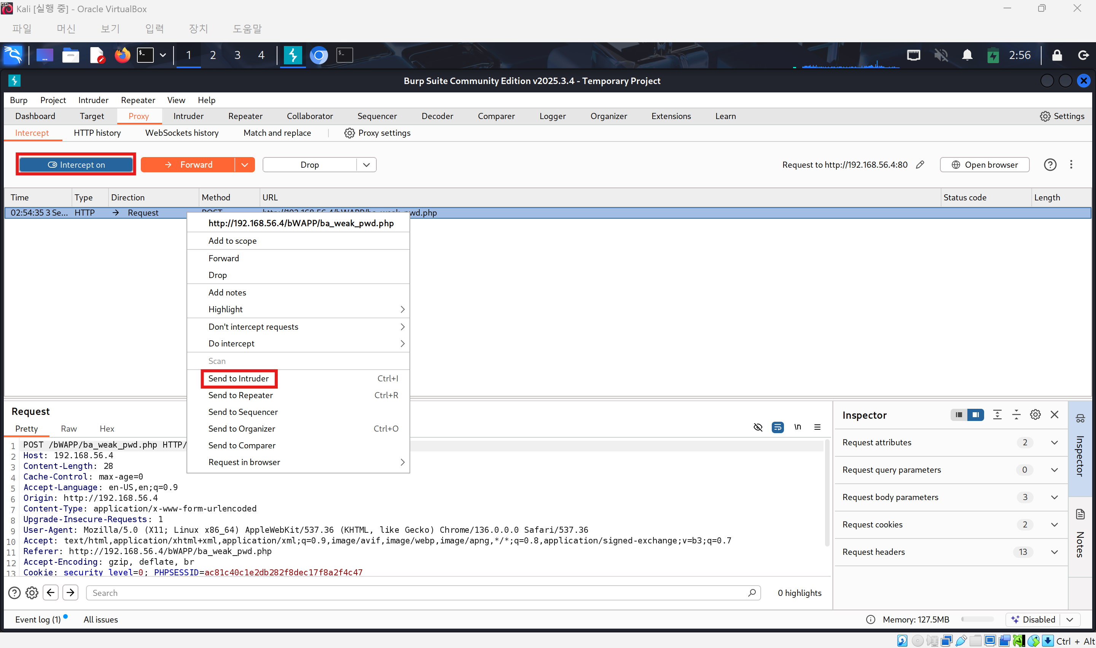1096x648 pixels.
Task: Open Firefox from the Kali taskbar
Action: click(x=122, y=56)
